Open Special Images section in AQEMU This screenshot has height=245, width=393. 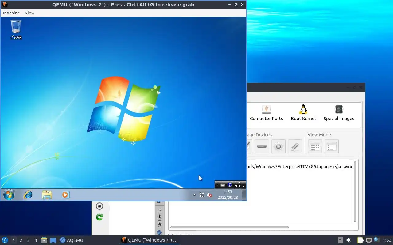339,113
